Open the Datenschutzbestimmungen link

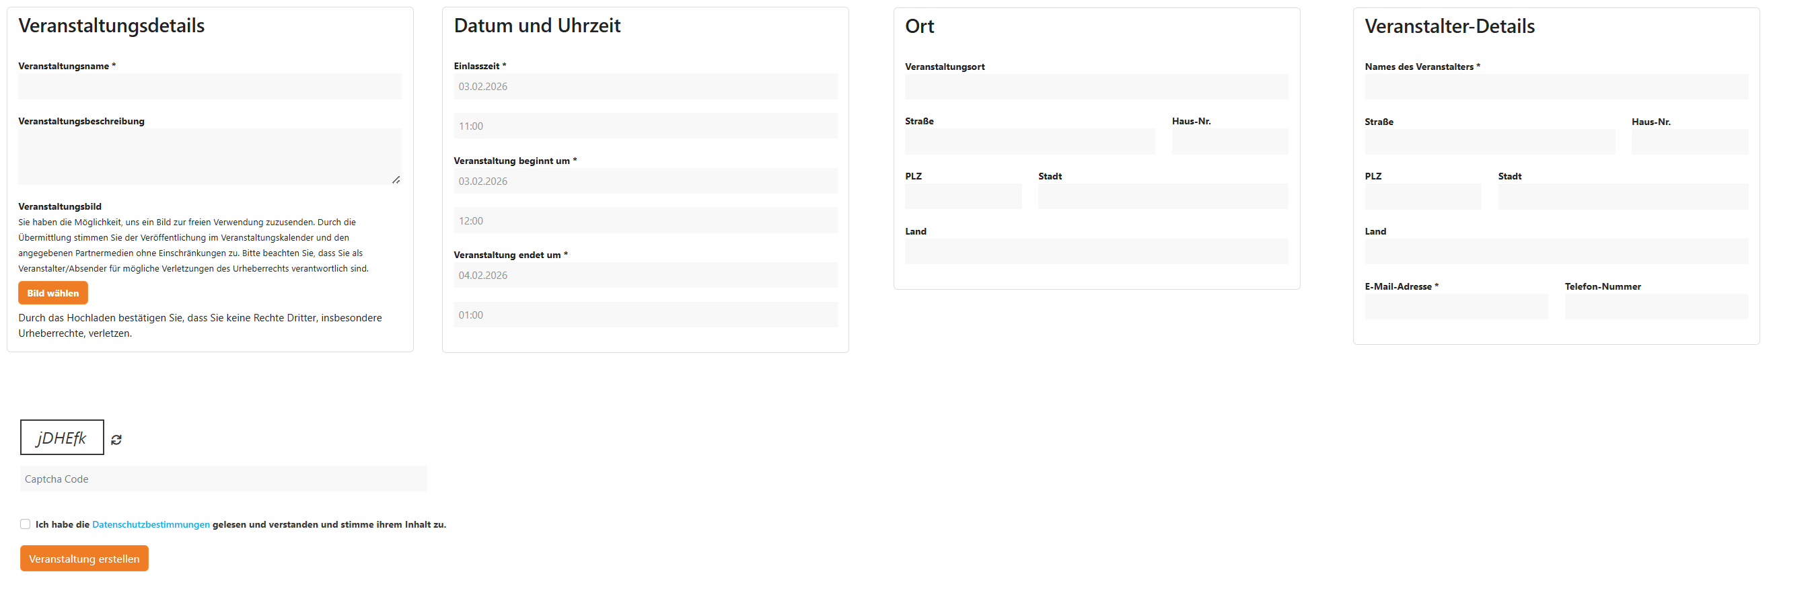151,524
